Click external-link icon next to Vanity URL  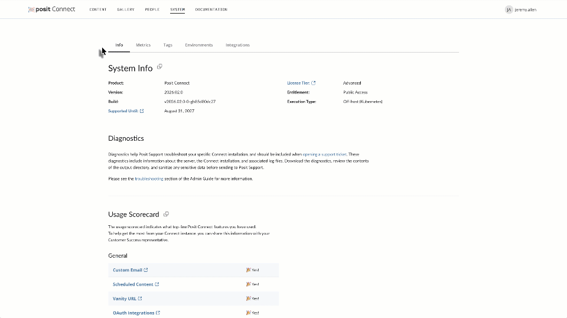[140, 298]
